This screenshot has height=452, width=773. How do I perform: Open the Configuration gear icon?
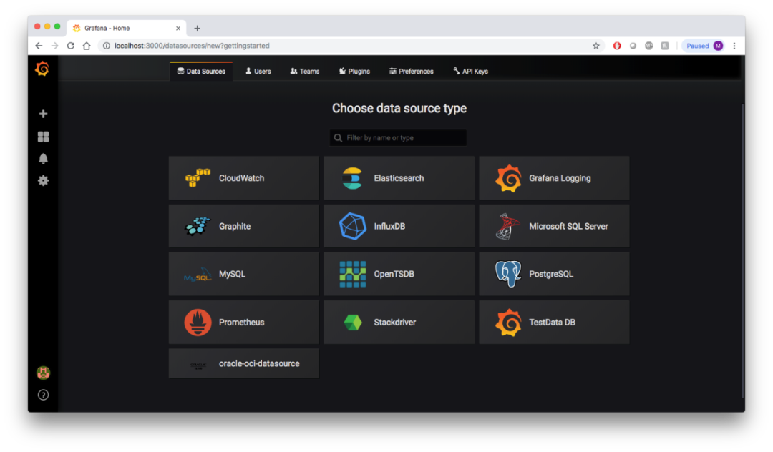(x=44, y=181)
